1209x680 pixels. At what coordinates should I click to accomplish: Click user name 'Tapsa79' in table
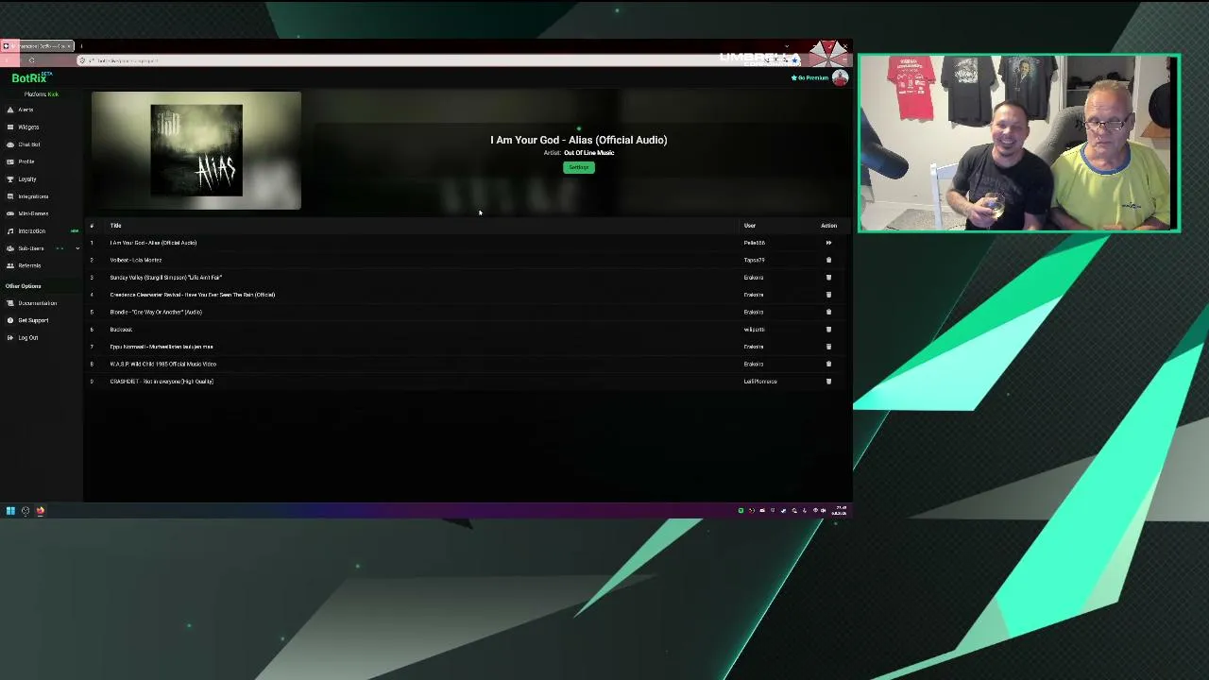[x=754, y=260]
